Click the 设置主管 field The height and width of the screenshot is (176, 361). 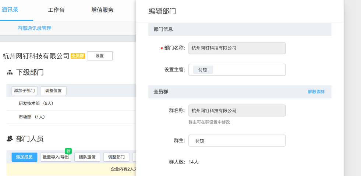coord(237,70)
